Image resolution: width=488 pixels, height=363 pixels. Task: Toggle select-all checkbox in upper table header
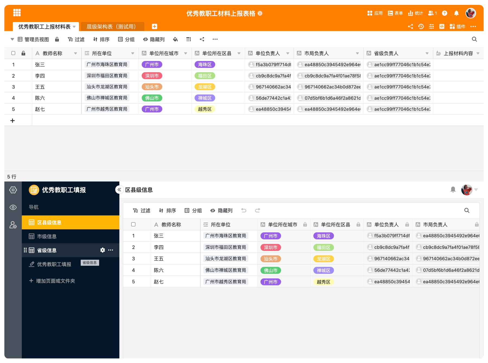13,53
